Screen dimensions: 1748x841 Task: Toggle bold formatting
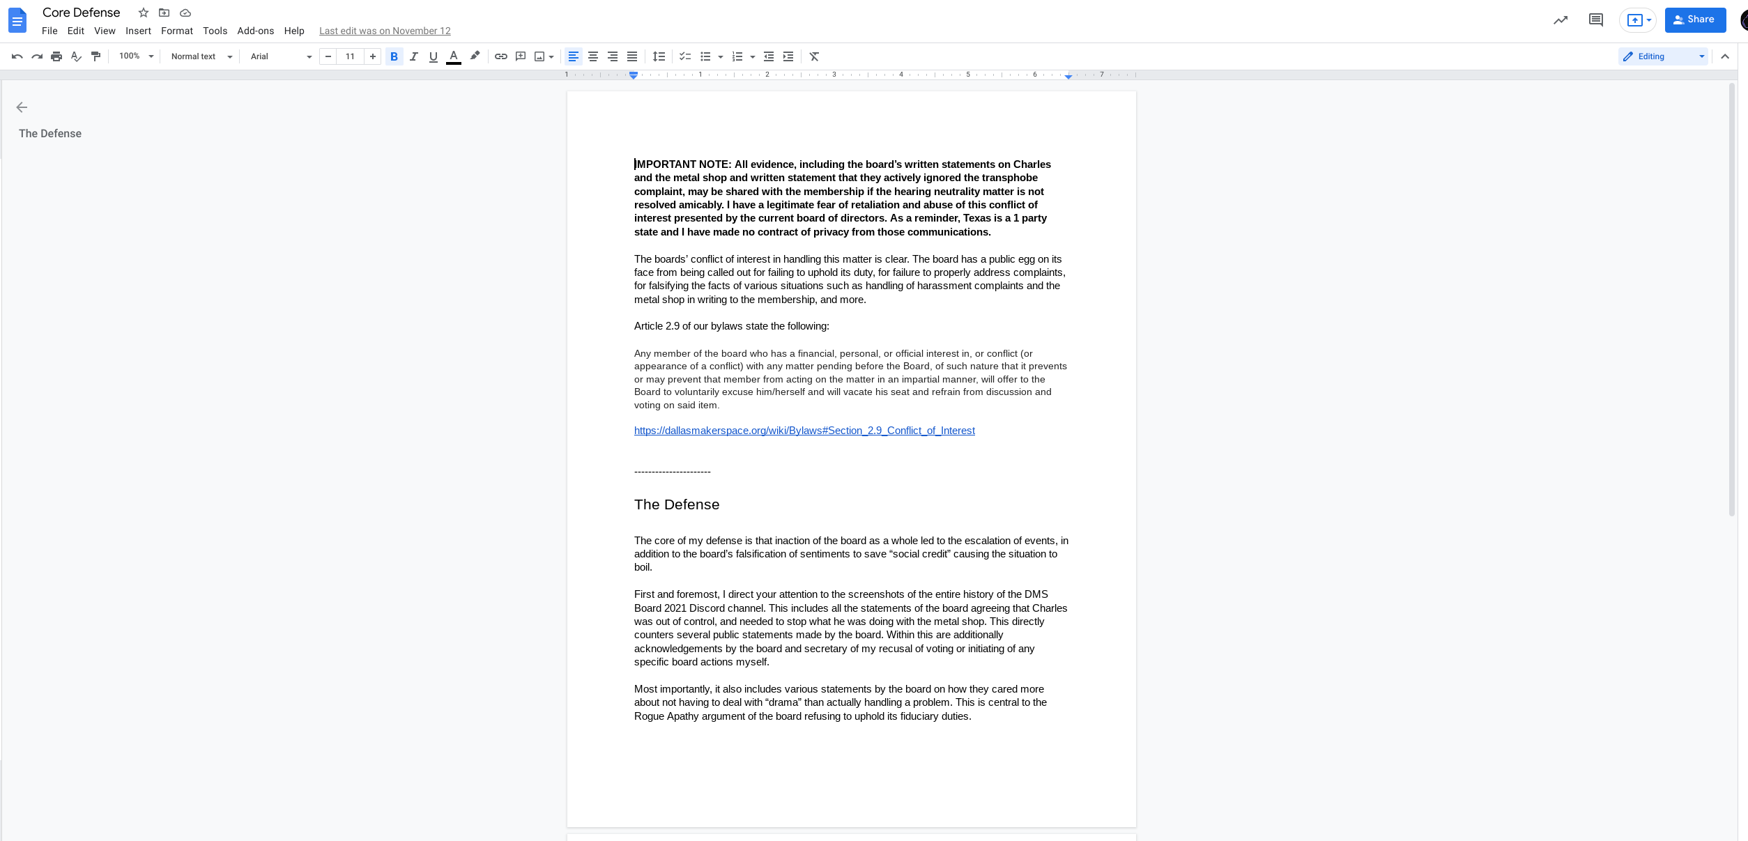(x=394, y=56)
